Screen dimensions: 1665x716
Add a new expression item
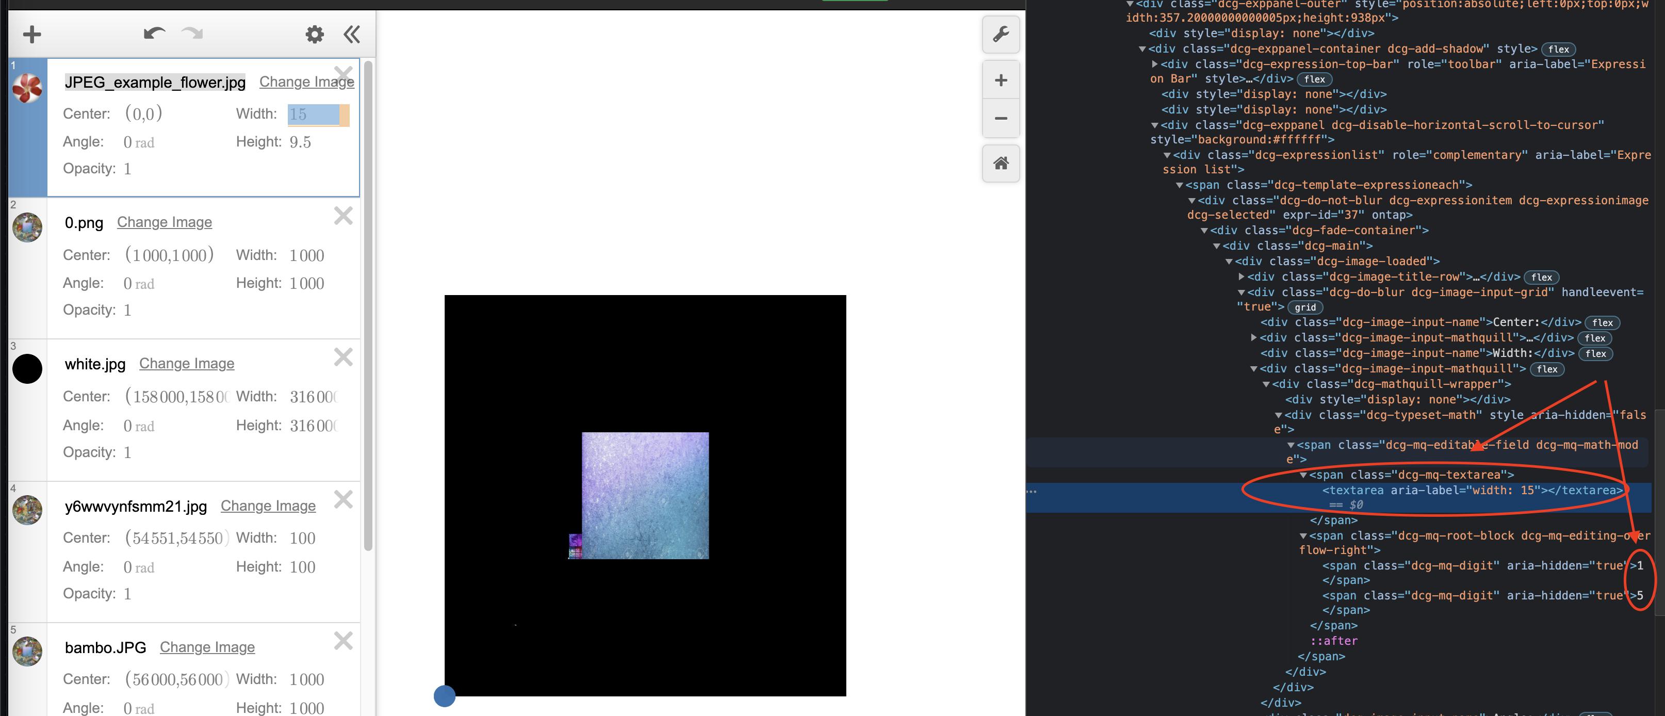(x=31, y=34)
